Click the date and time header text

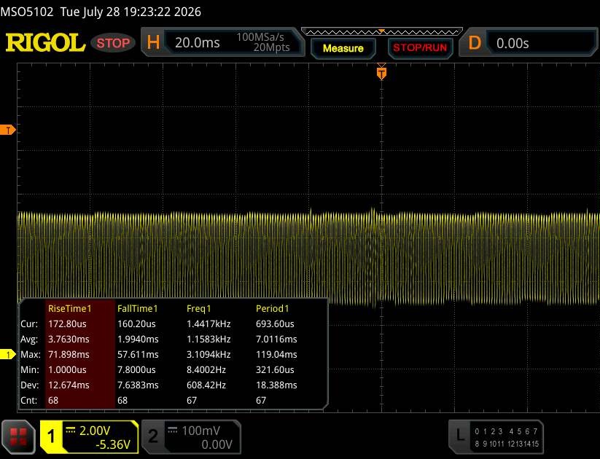(130, 12)
